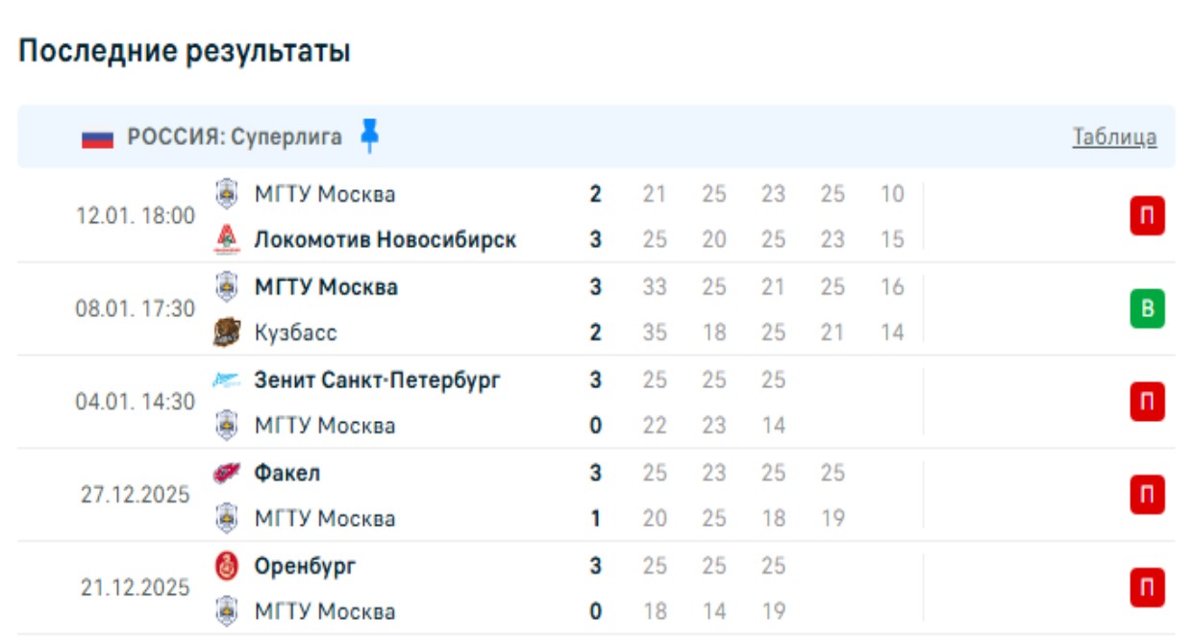Click the Кузбасс team logo

227,333
